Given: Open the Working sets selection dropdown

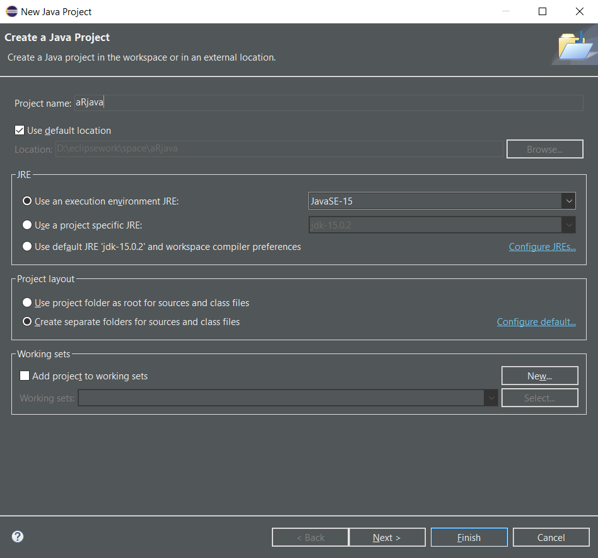Looking at the screenshot, I should pos(491,398).
